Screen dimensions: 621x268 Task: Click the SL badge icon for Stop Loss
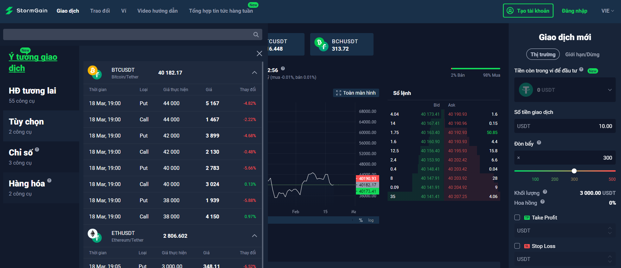[x=527, y=246]
